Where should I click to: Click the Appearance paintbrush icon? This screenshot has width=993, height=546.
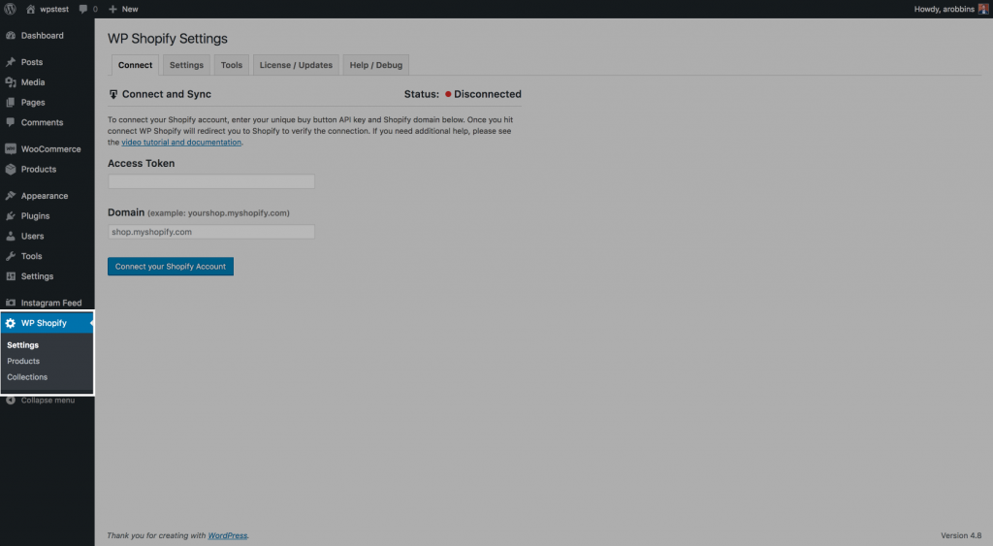[11, 196]
